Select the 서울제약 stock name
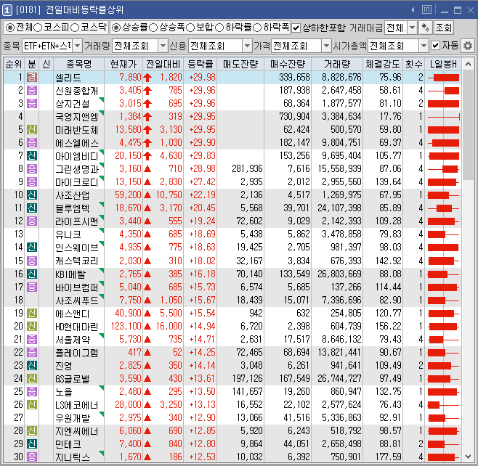 [73, 340]
